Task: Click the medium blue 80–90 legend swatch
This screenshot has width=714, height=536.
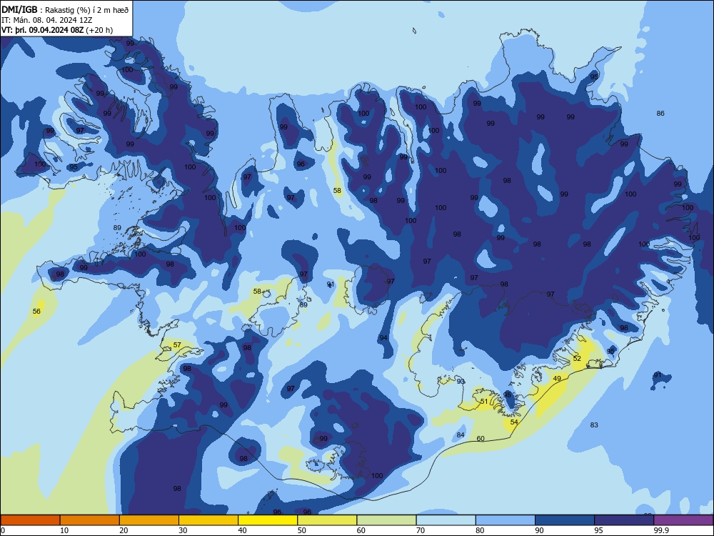Action: coord(506,520)
